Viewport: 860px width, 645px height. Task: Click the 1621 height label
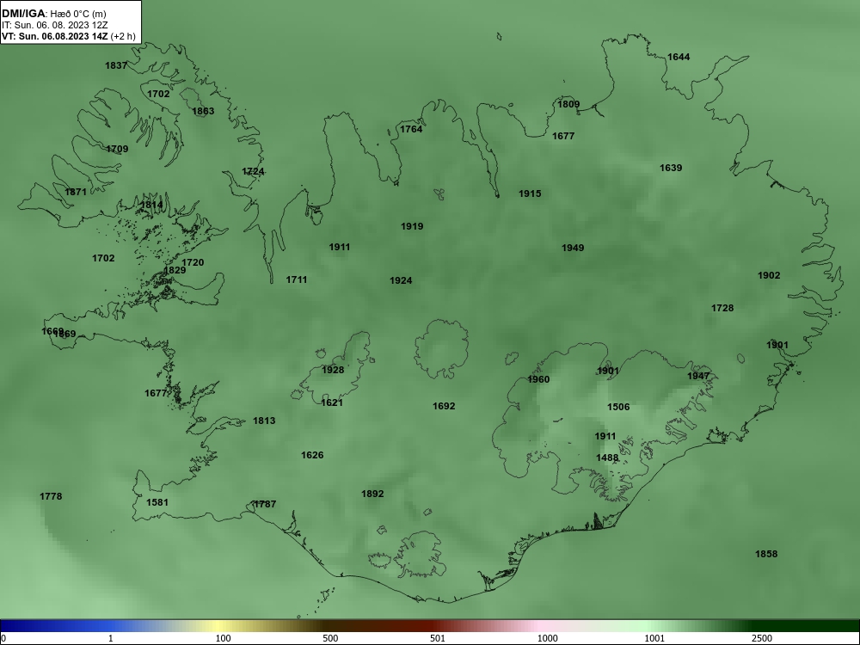pos(331,402)
